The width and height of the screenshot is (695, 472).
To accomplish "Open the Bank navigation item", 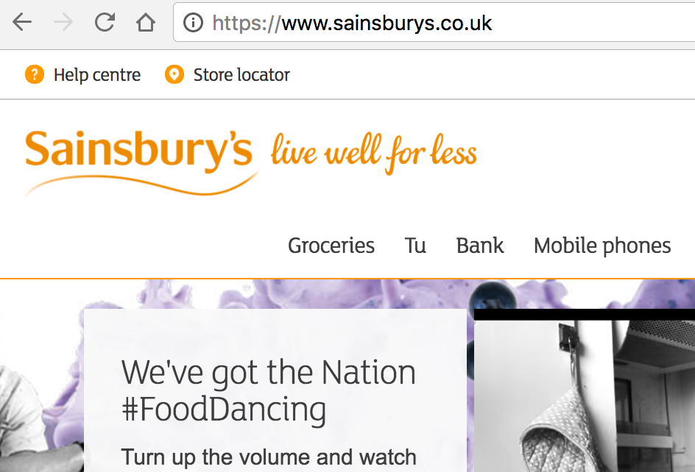I will 480,246.
